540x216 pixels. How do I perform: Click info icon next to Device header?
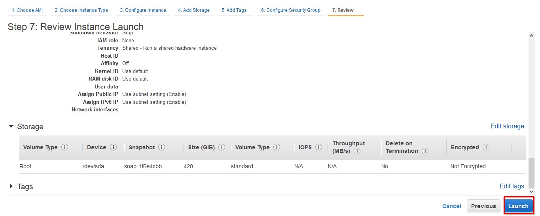(113, 147)
